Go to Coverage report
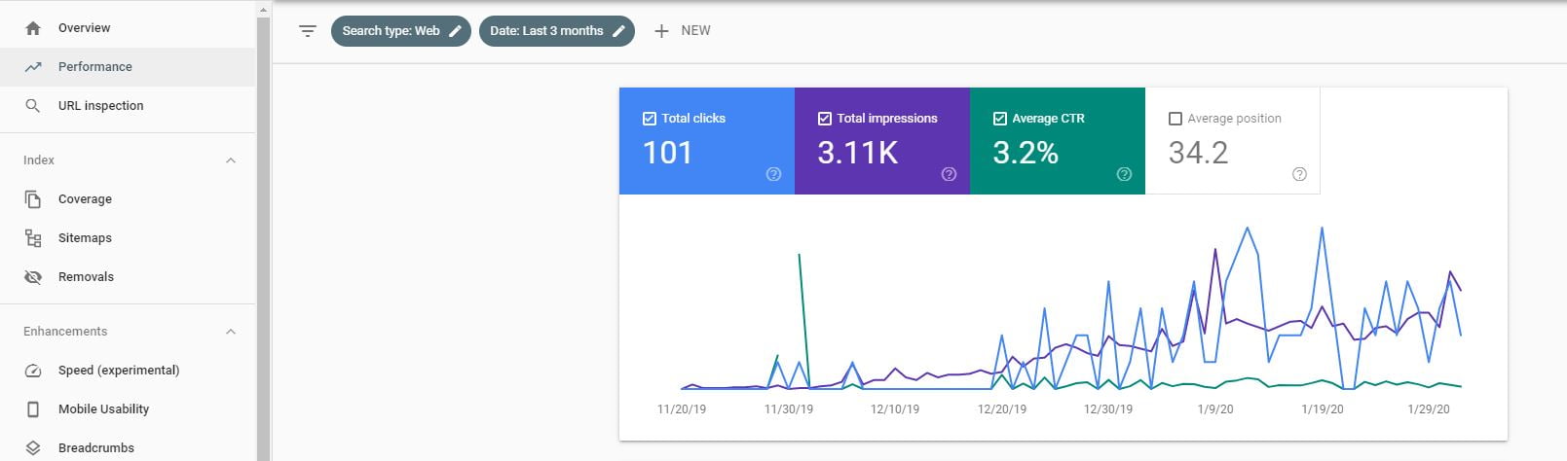This screenshot has height=461, width=1567. [128, 199]
